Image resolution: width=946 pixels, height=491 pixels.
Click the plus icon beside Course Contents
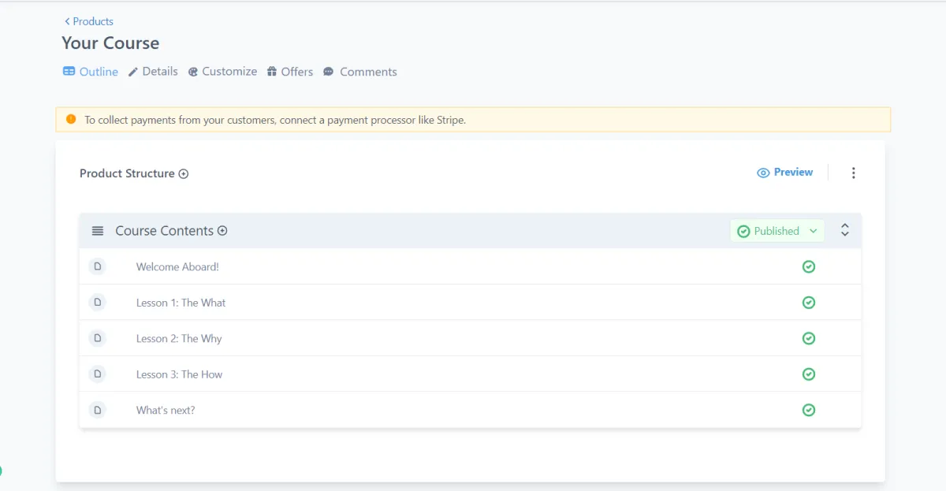[x=222, y=231]
